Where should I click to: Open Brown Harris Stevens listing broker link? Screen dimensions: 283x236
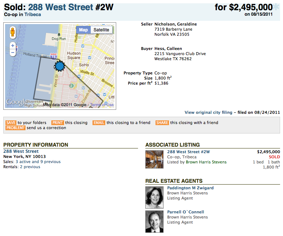[x=206, y=162]
